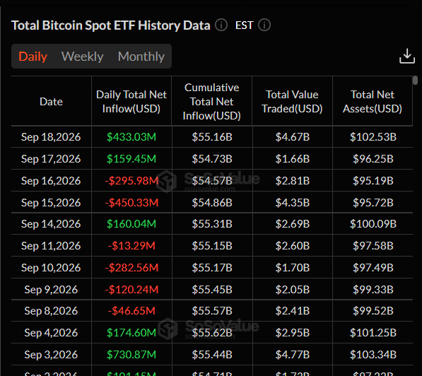Click the $1.66B value traded cell
Viewport: 422px width, 376px height.
tap(292, 159)
